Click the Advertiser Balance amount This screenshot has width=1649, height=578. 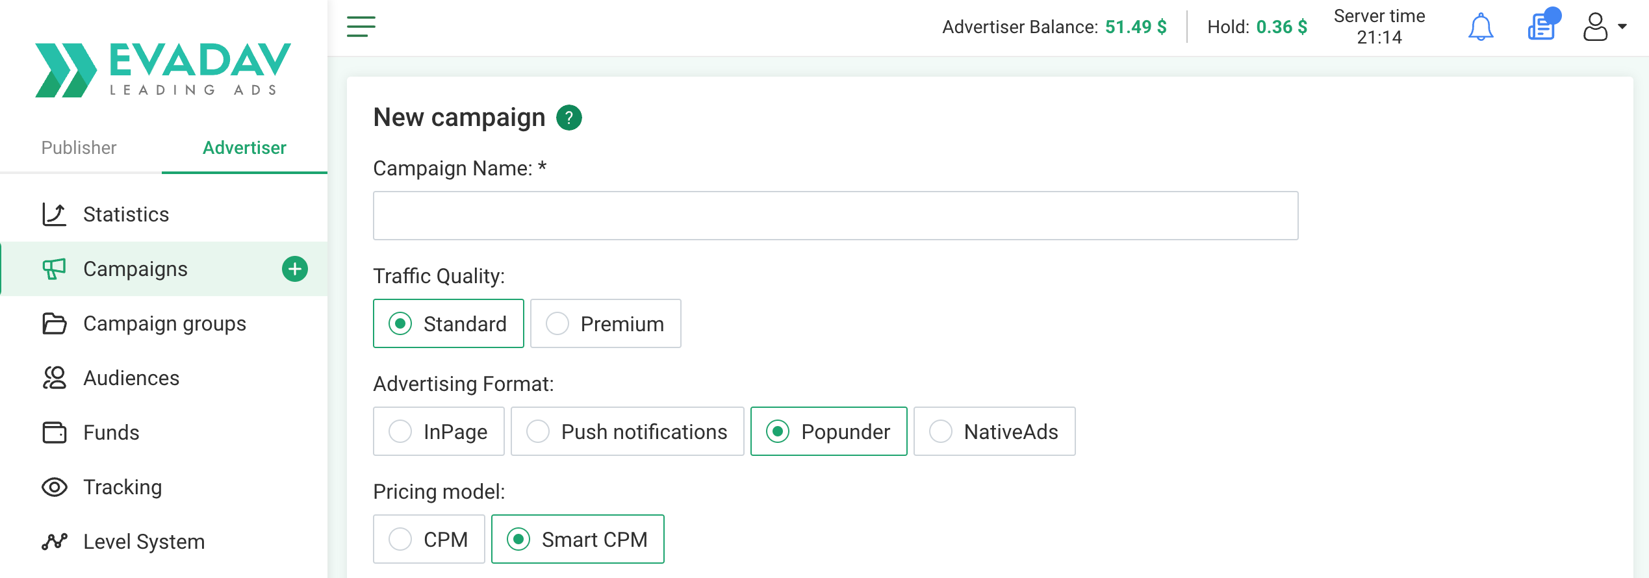click(1136, 27)
